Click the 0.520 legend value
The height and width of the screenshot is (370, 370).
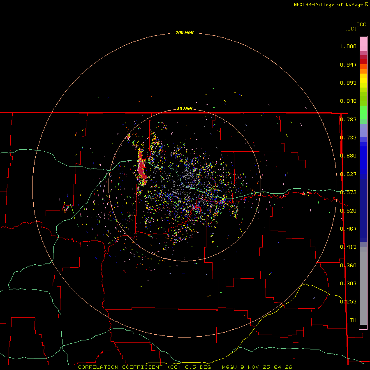coord(348,211)
